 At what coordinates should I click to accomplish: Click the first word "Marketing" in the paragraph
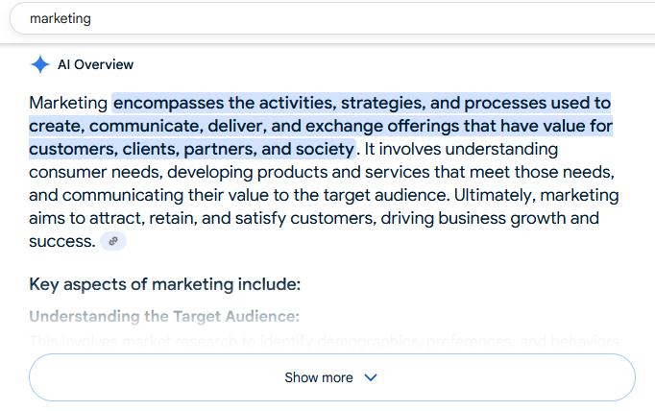tap(67, 103)
